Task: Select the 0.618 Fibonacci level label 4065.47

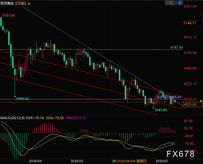Action: coord(169,97)
